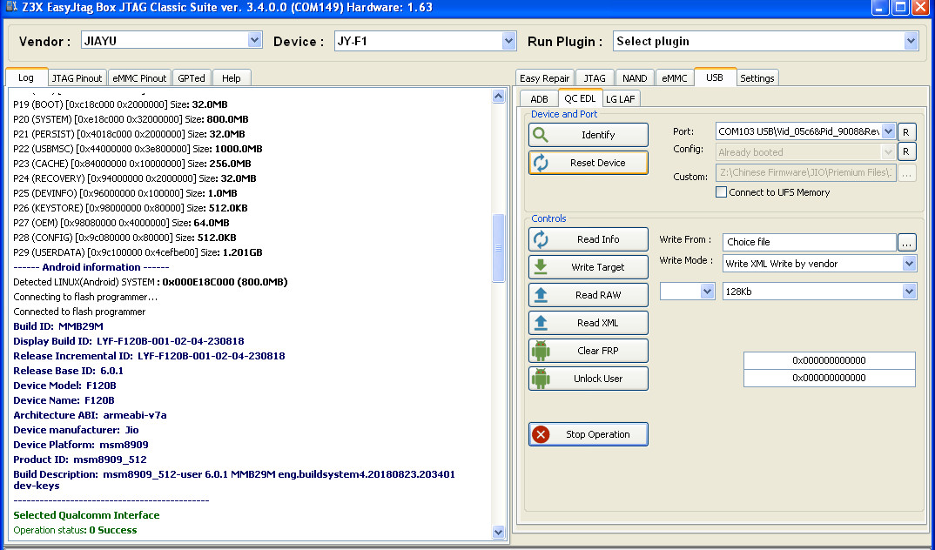Click the Reset Device refresh icon
The image size is (935, 550).
541,163
